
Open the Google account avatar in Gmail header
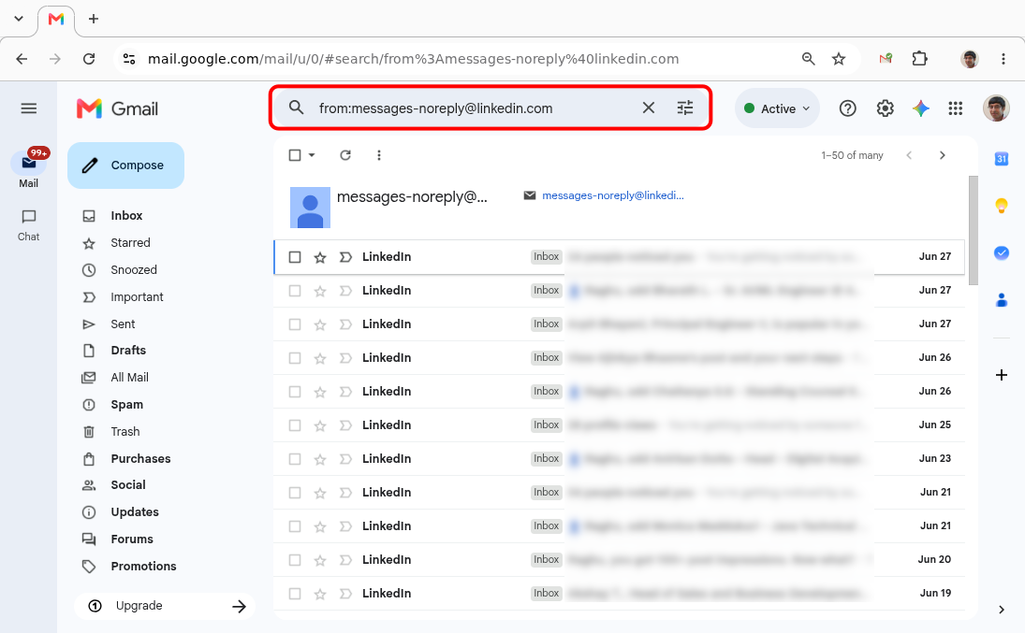996,108
